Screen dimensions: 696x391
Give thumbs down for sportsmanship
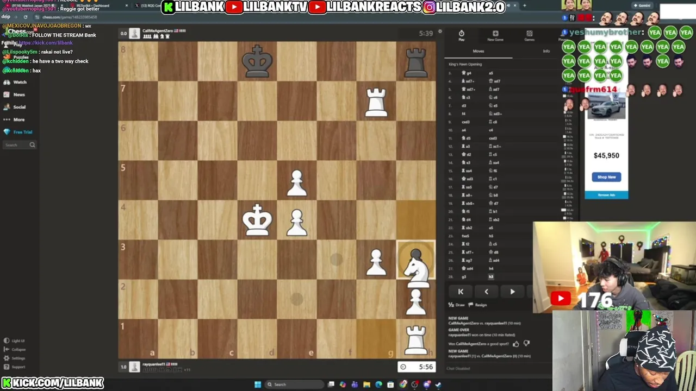[526, 343]
